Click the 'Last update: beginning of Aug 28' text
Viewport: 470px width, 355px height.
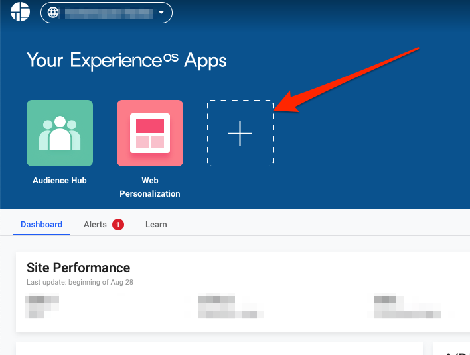point(80,282)
